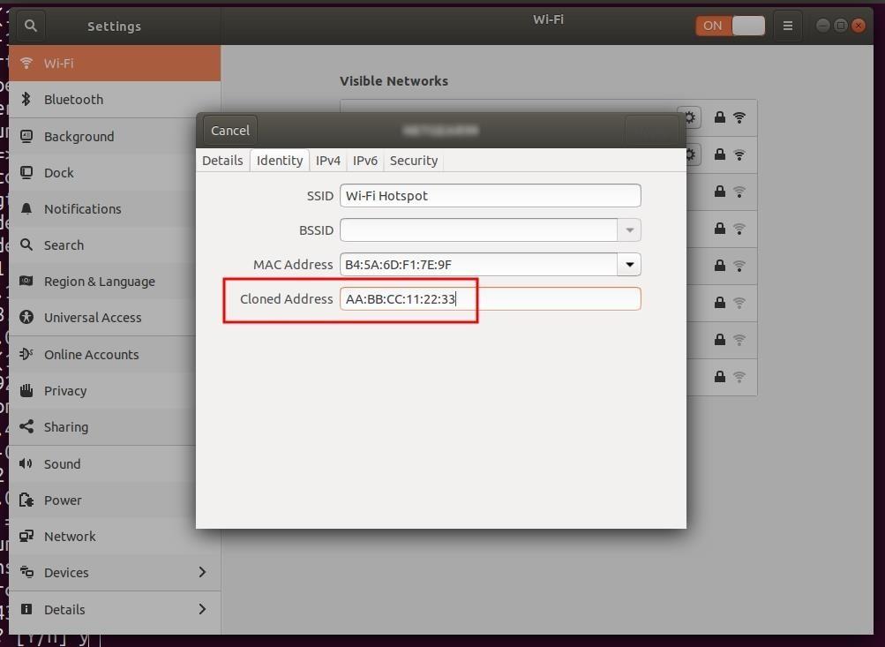The image size is (885, 647).
Task: Open the hamburger menu in the titlebar
Action: click(x=787, y=26)
